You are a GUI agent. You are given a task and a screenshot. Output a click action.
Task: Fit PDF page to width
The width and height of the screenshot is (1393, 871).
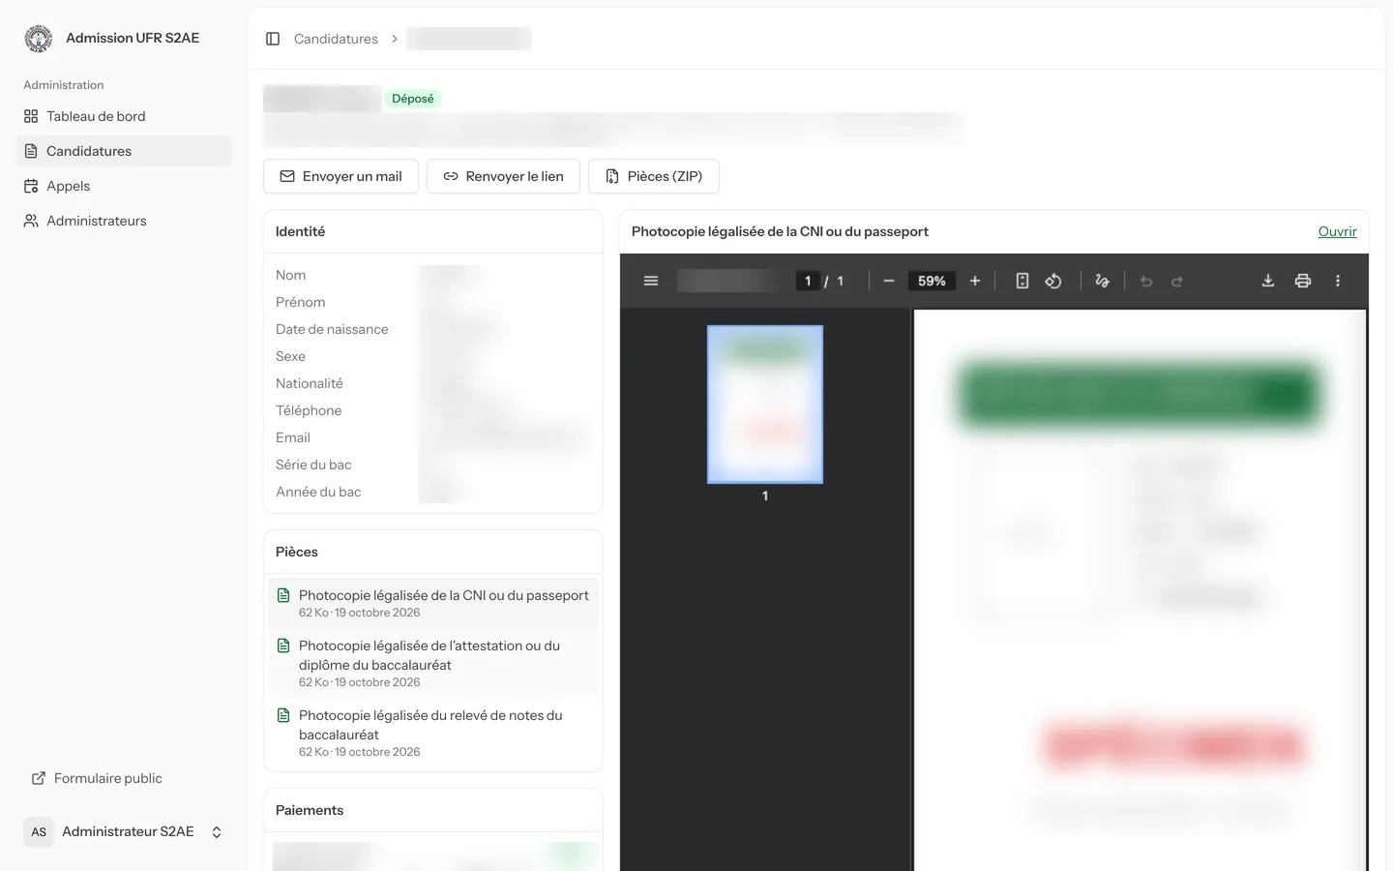1023,281
